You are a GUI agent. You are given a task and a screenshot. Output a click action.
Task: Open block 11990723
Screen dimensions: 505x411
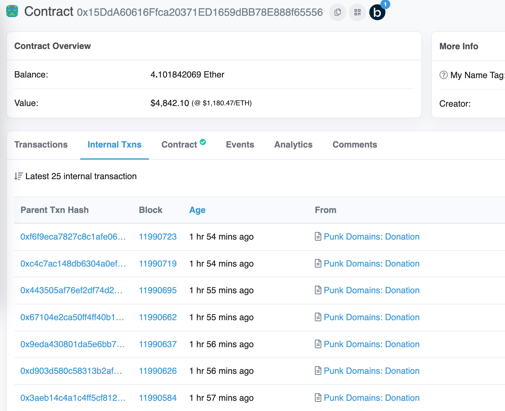click(158, 236)
